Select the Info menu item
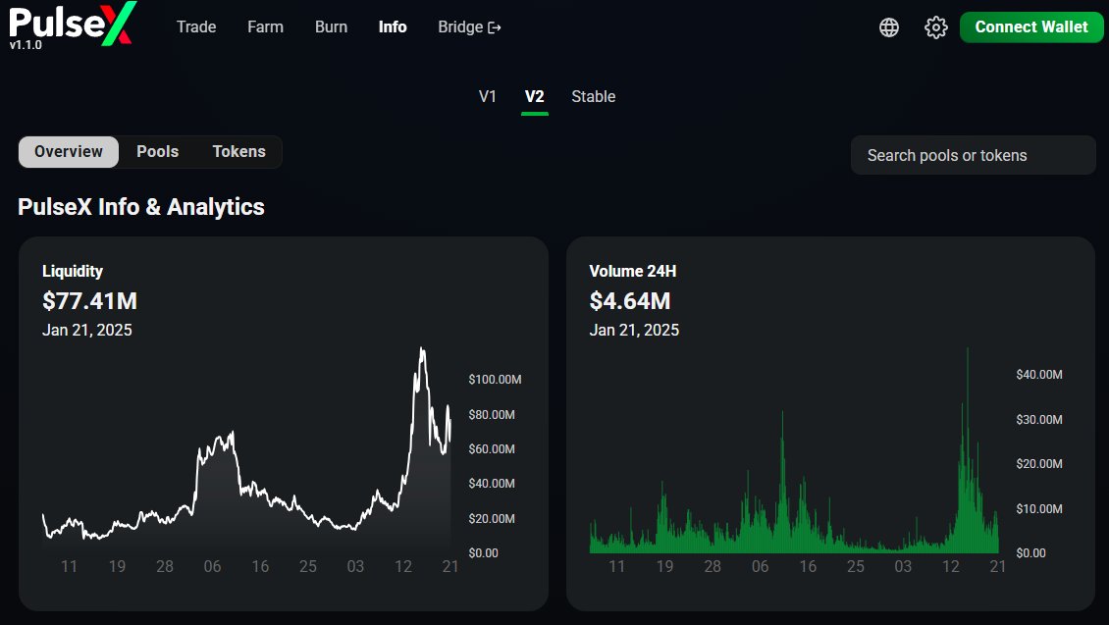1109x625 pixels. (393, 26)
